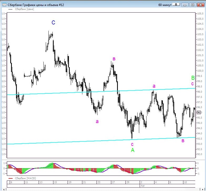Click date '10' on the time axis

coord(185,182)
